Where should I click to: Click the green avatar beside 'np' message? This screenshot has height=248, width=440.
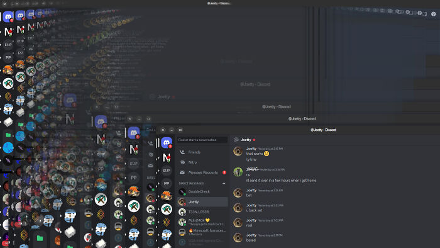coord(238,172)
